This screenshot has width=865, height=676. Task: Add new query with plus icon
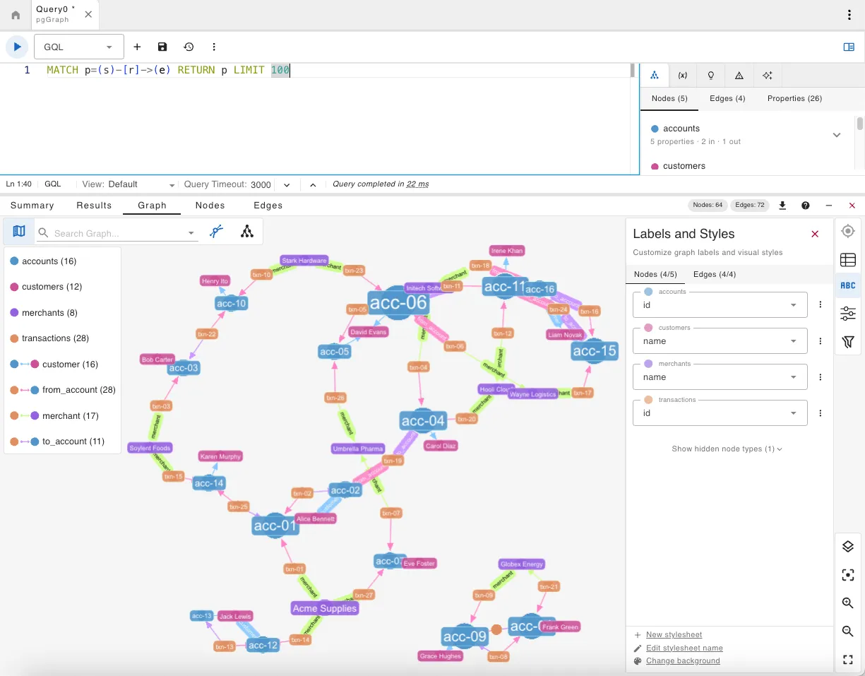[x=137, y=47]
